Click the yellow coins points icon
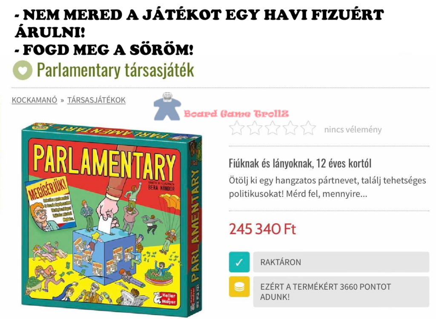 (x=239, y=287)
